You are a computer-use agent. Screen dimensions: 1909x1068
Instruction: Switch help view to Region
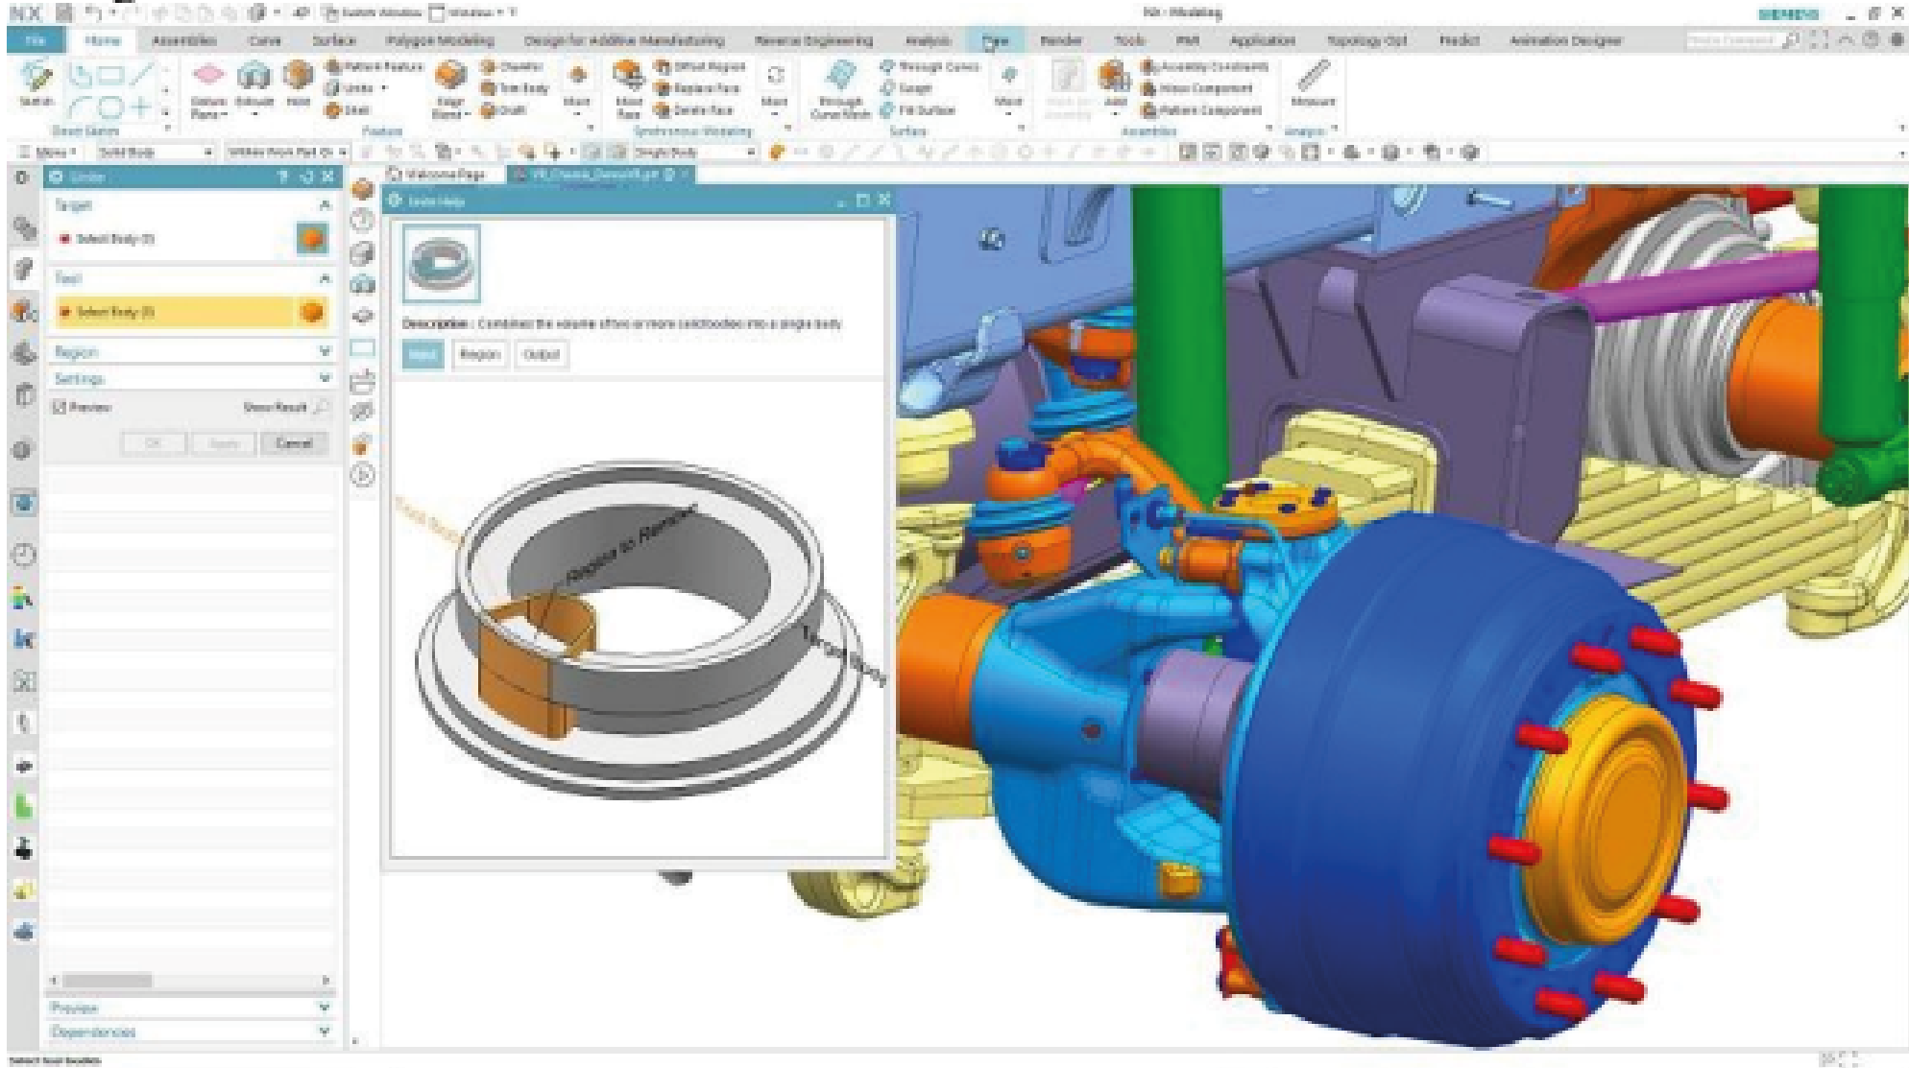tap(479, 354)
